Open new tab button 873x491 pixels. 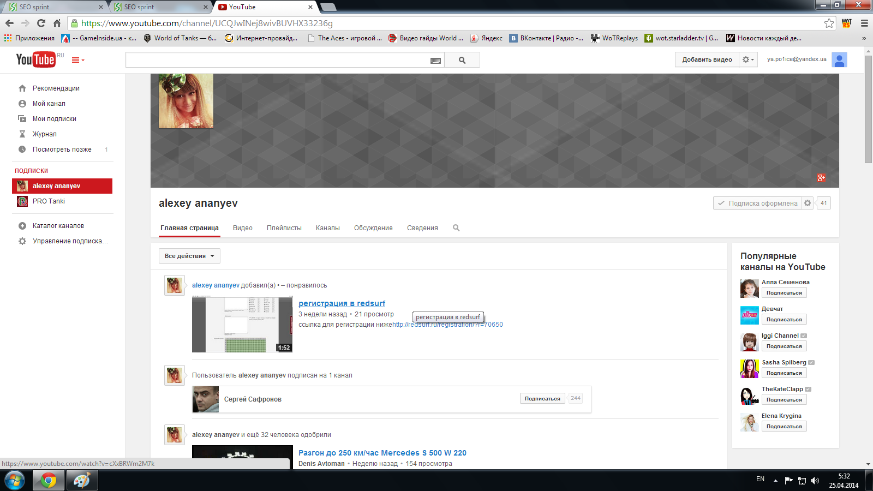328,7
